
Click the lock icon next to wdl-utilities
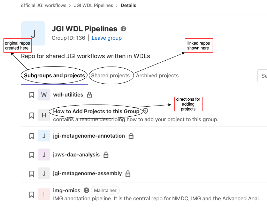pyautogui.click(x=89, y=95)
